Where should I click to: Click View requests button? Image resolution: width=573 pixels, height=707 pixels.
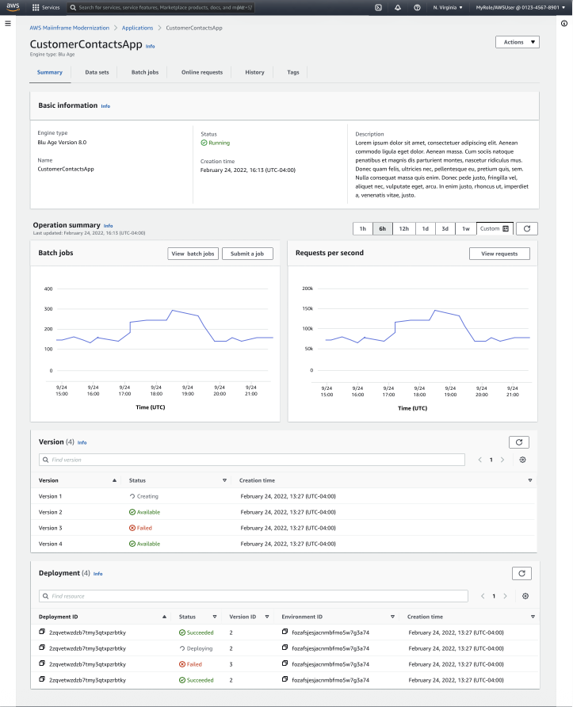point(499,254)
